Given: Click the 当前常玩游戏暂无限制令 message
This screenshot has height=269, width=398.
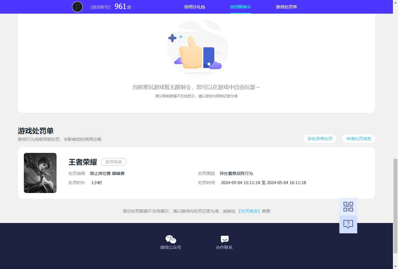Looking at the screenshot, I should (x=196, y=87).
